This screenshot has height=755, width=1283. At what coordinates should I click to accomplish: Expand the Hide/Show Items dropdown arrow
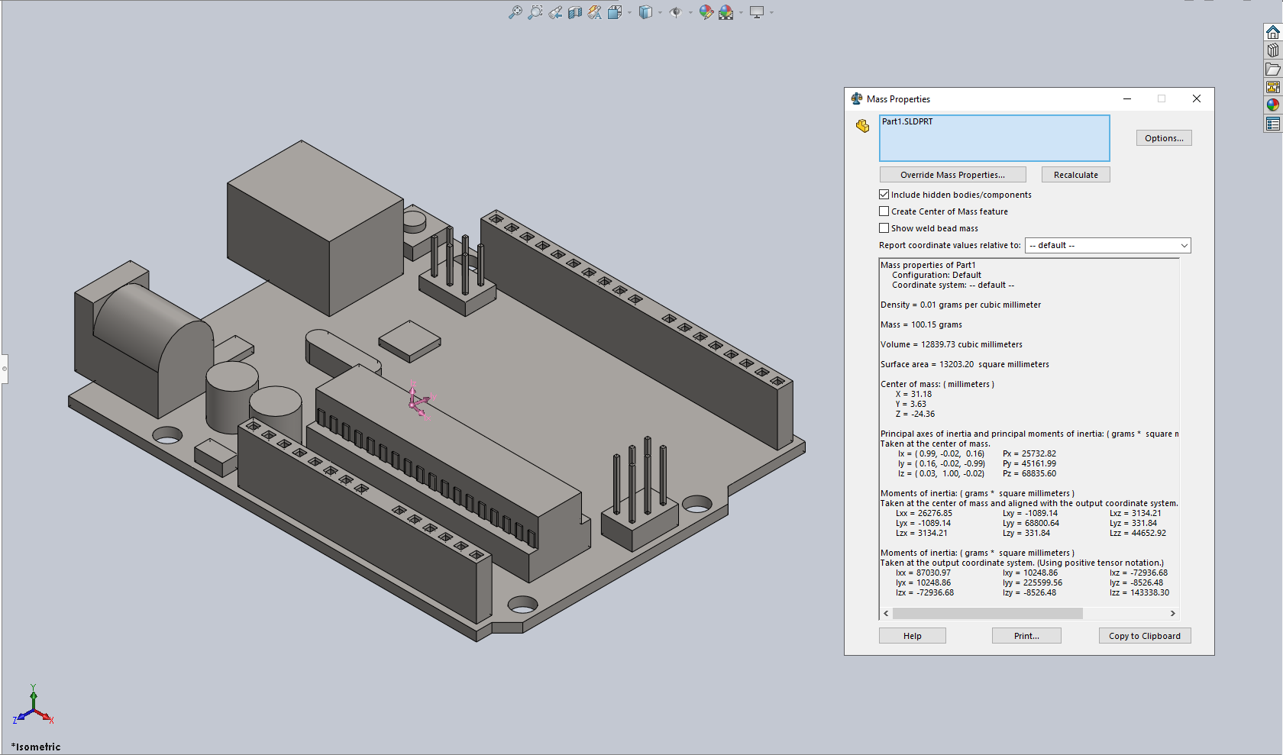[x=690, y=12]
